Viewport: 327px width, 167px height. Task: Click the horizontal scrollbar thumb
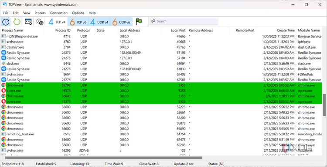(103, 158)
